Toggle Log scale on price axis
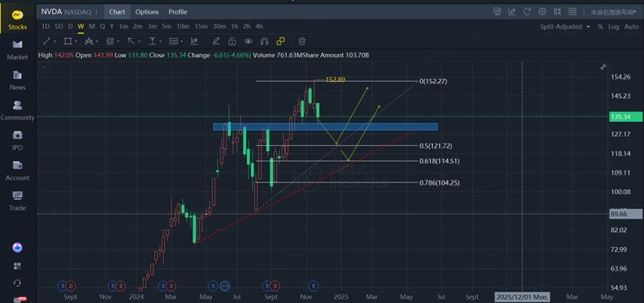 click(613, 27)
